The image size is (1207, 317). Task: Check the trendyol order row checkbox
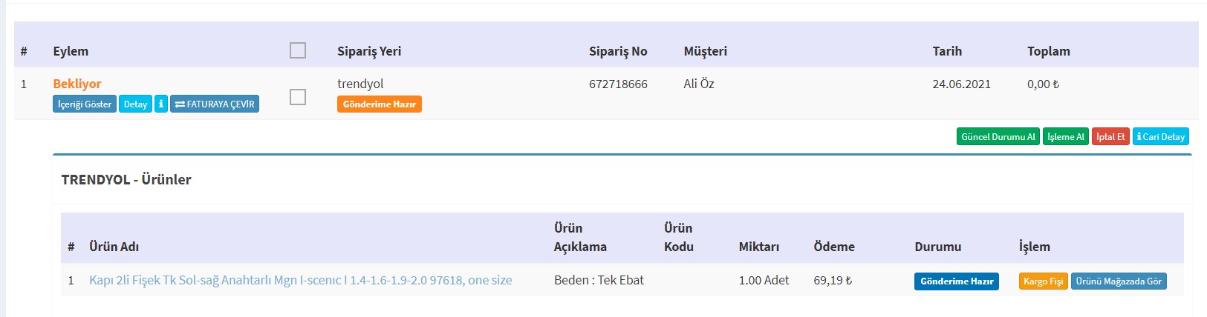coord(298,97)
